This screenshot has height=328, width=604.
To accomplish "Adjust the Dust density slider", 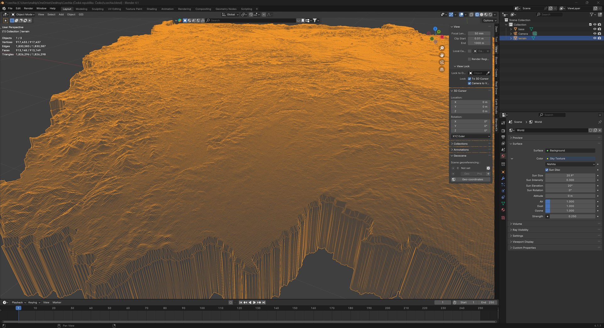I will click(570, 206).
